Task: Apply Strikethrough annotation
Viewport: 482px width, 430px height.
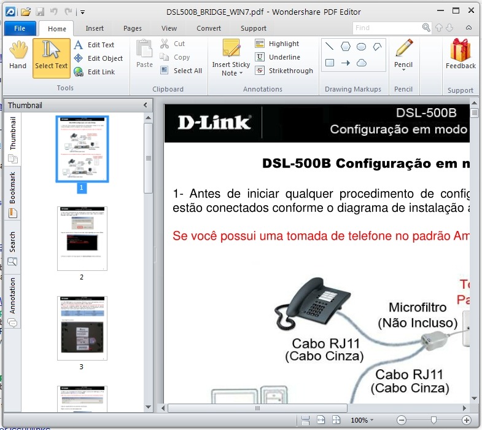Action: pyautogui.click(x=284, y=71)
